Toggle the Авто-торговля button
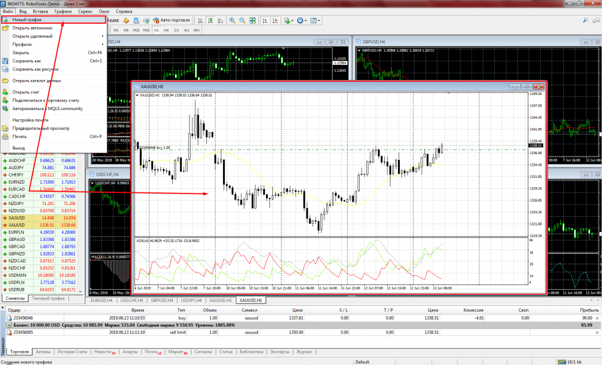The height and width of the screenshot is (365, 602). pos(172,20)
